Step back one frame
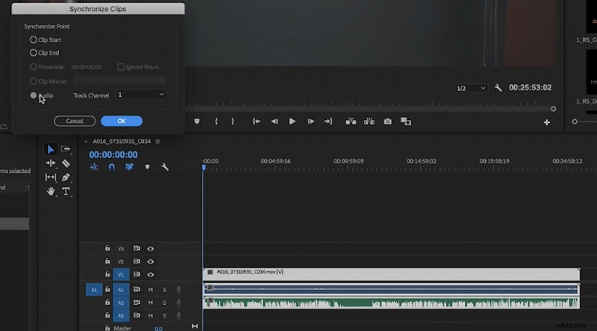 (x=274, y=122)
